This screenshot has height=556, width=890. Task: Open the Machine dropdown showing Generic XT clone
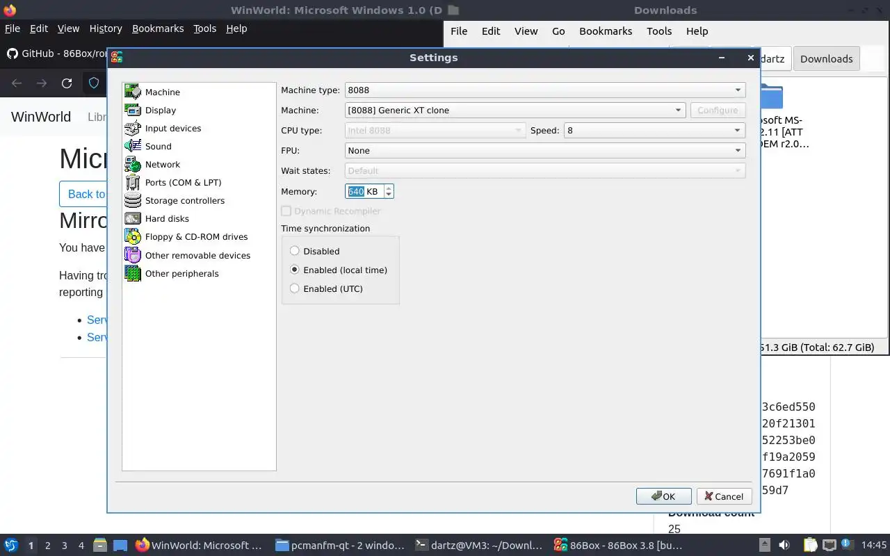point(515,110)
